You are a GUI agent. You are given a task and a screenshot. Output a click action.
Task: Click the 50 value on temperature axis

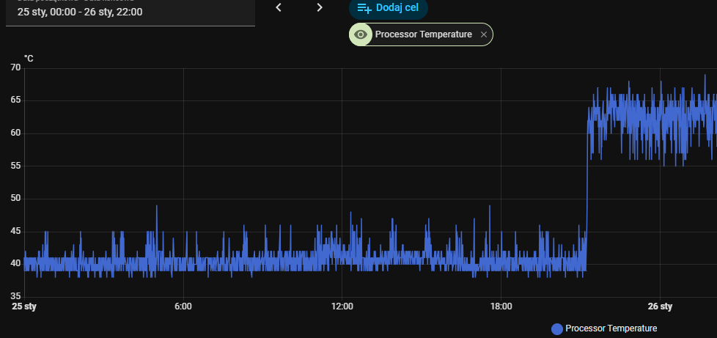(x=15, y=199)
